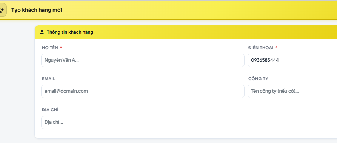The image size is (337, 143).
Task: Select the email@domain.com input field
Action: [143, 91]
